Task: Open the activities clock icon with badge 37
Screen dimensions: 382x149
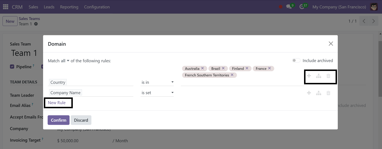Action: (302, 7)
